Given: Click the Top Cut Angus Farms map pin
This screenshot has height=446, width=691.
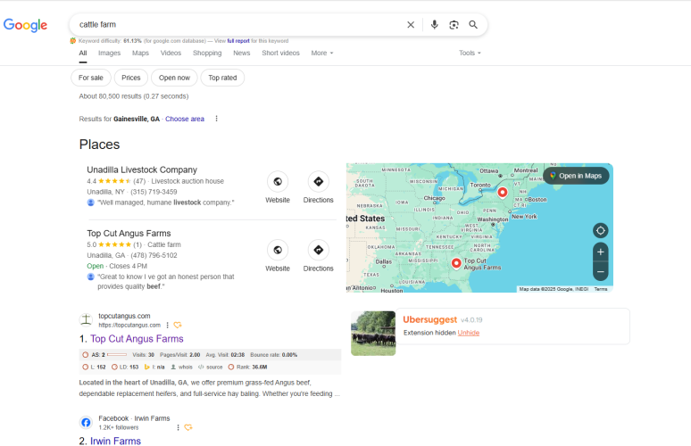Looking at the screenshot, I should coord(456,264).
